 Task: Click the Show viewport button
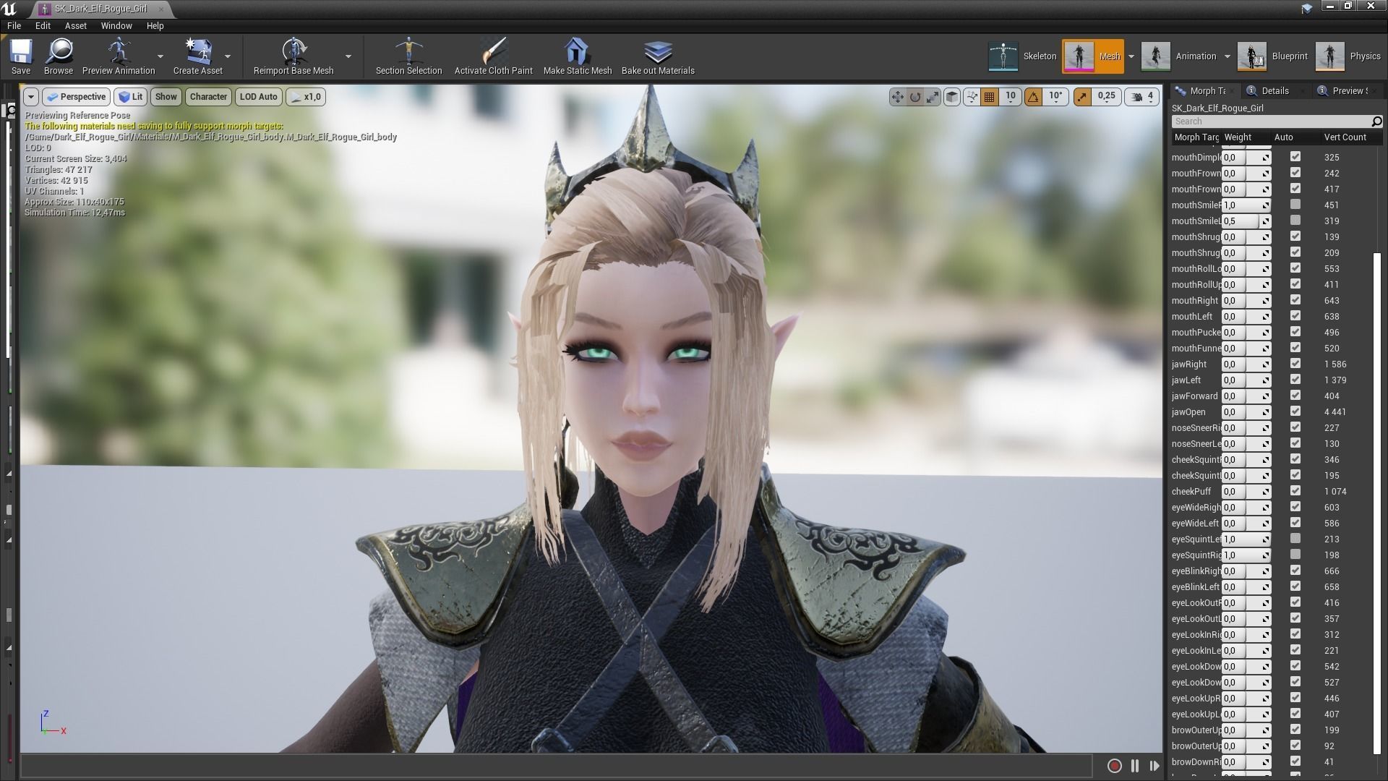pyautogui.click(x=166, y=96)
